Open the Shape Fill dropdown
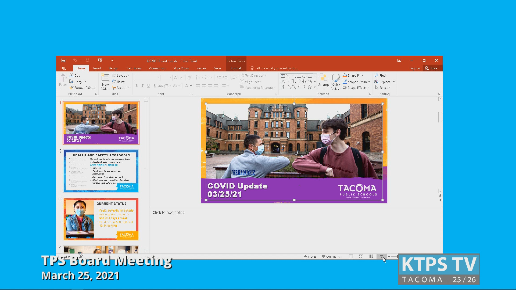The height and width of the screenshot is (290, 516). click(353, 75)
